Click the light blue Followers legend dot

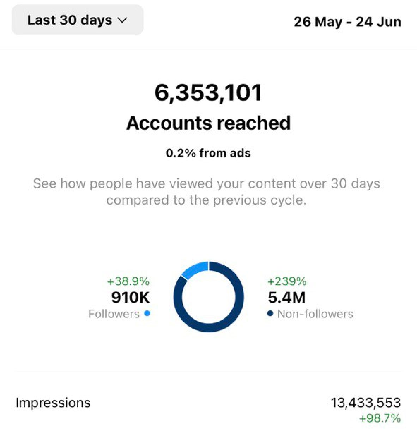[x=147, y=313]
